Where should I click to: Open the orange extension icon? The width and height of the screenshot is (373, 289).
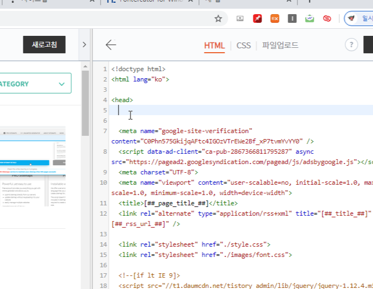click(275, 18)
